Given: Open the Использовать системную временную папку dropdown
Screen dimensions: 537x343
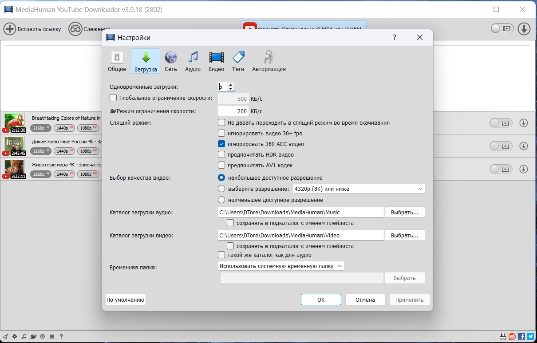Looking at the screenshot, I should click(x=281, y=266).
